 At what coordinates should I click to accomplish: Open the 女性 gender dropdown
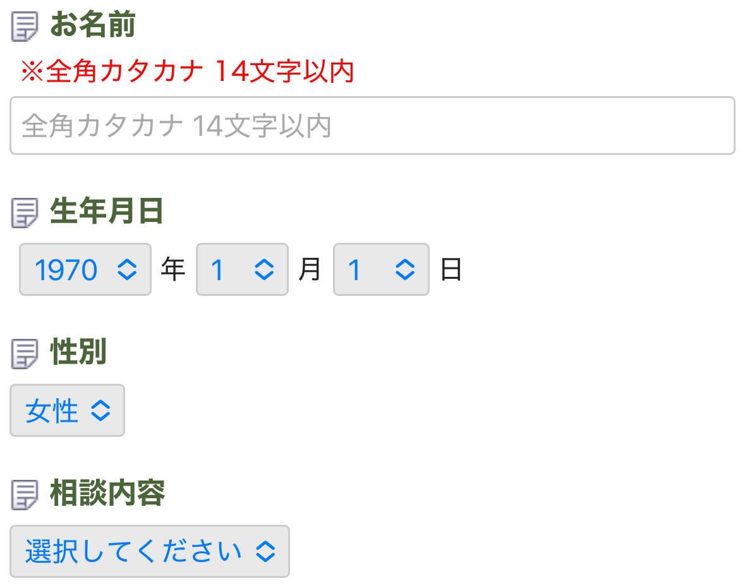tap(67, 410)
